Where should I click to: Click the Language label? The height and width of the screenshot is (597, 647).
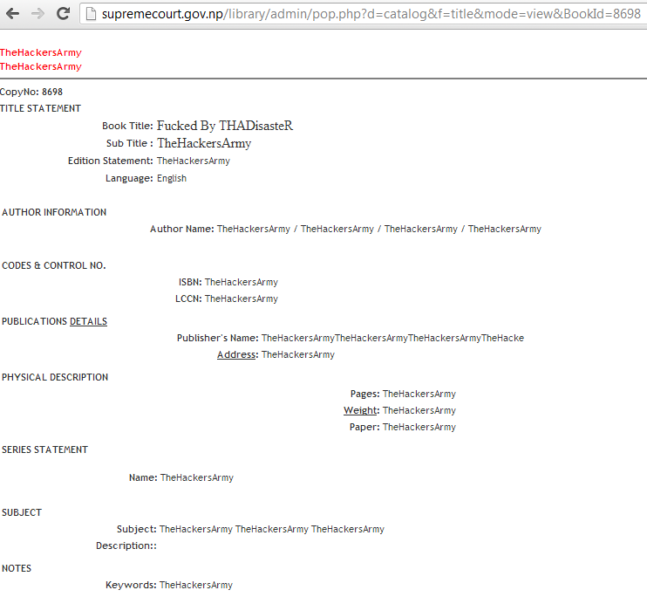pos(129,178)
